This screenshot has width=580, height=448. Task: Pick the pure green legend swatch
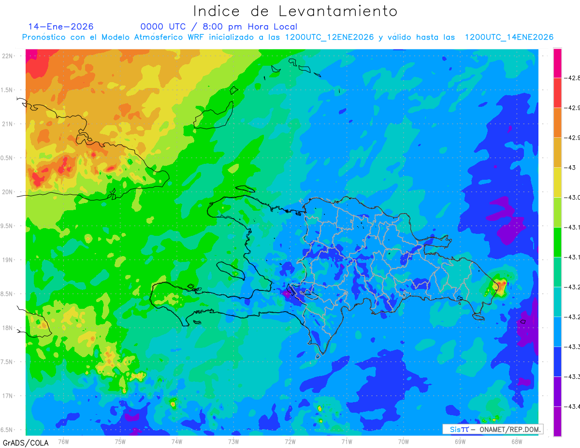pyautogui.click(x=557, y=242)
